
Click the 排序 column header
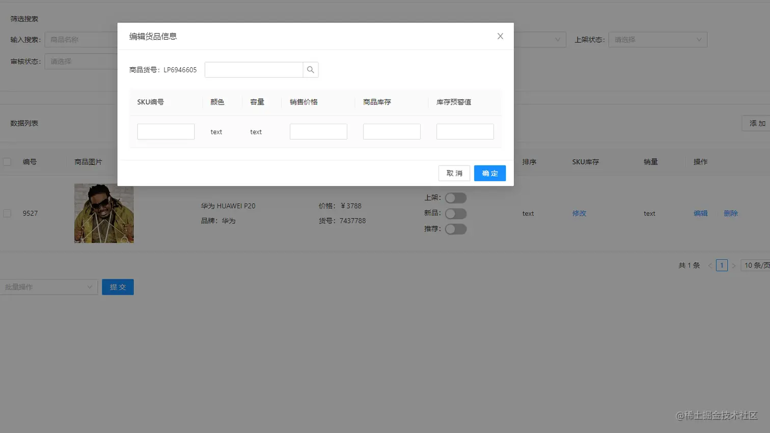[529, 162]
